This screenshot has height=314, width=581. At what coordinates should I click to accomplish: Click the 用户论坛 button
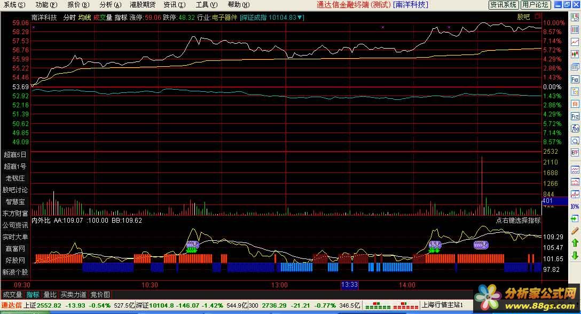(x=535, y=5)
